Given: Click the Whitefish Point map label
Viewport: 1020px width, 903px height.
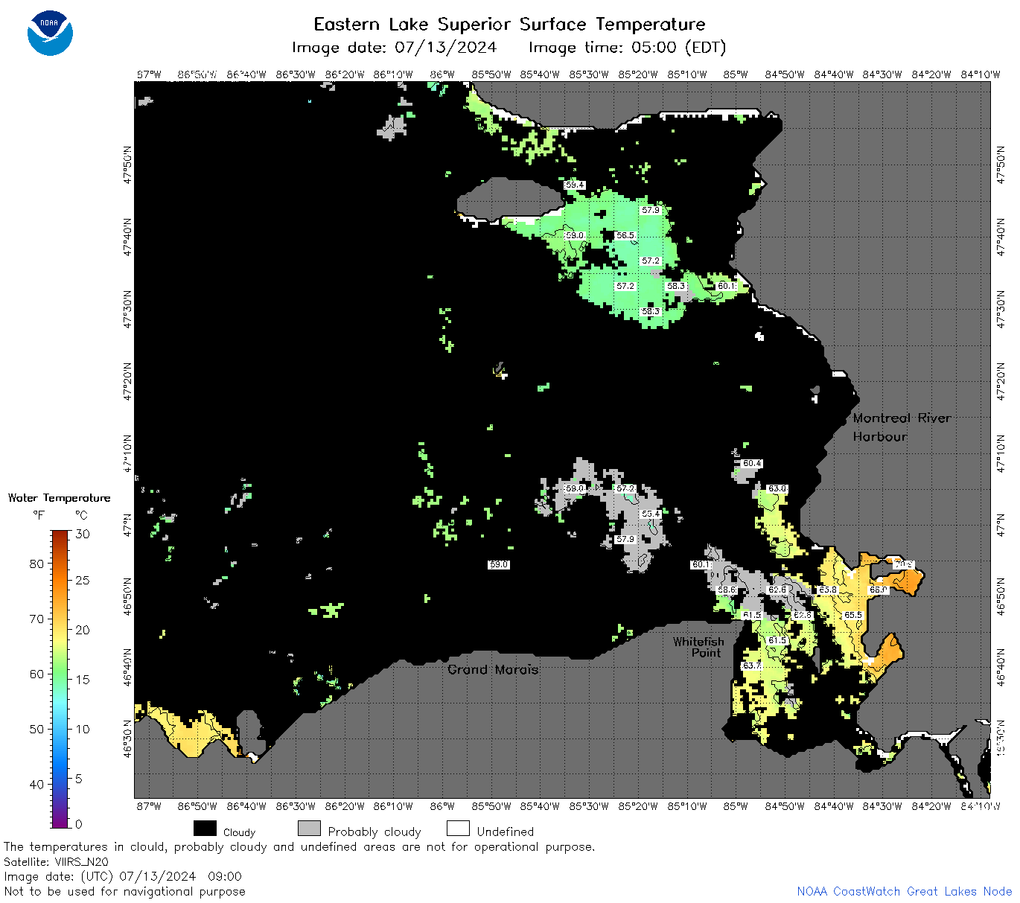Looking at the screenshot, I should point(698,647).
